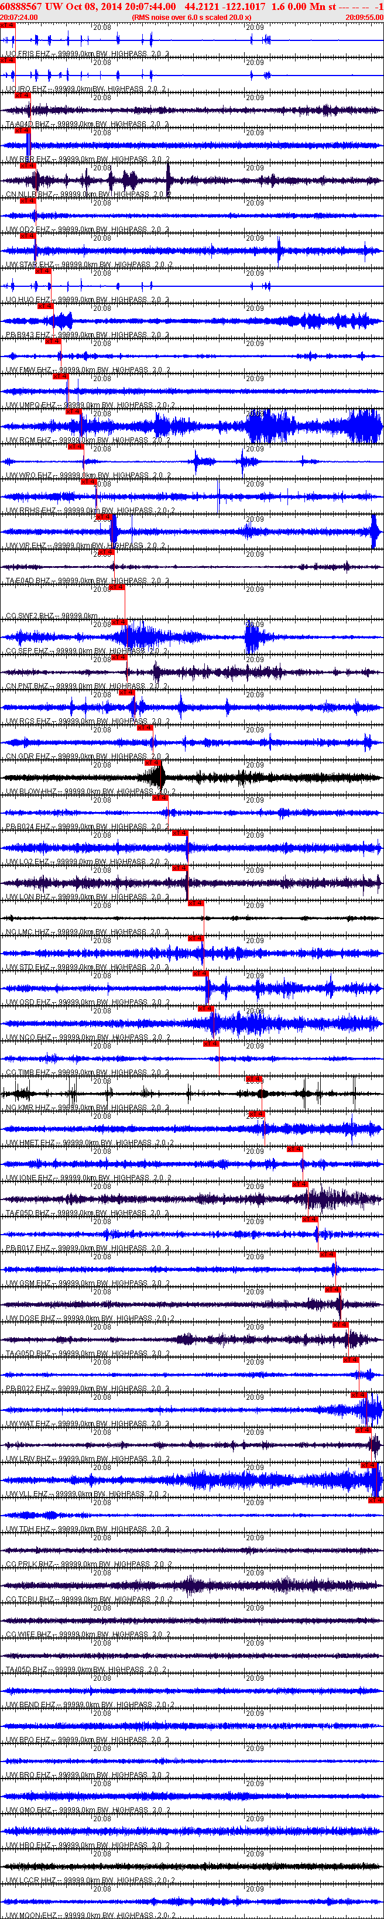Select the TA I05D BHZ station label
The width and height of the screenshot is (384, 1919).
point(86,1668)
